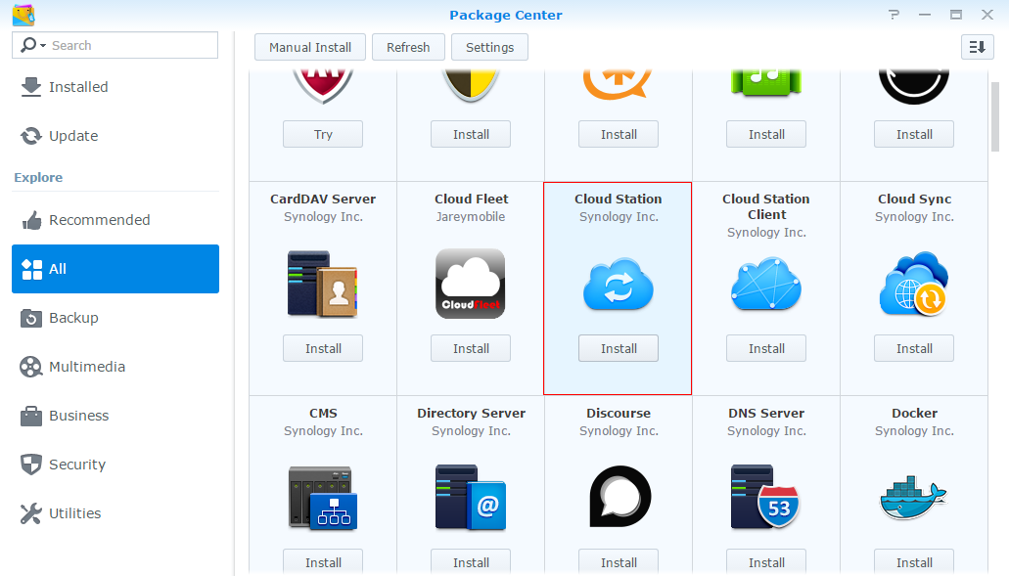The height and width of the screenshot is (576, 1009).
Task: Install the Discourse package
Action: click(x=619, y=562)
